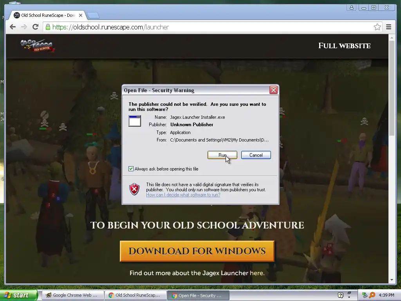Click the vertical scrollbar thumb
Screen dimensions: 401x301
tap(392, 88)
